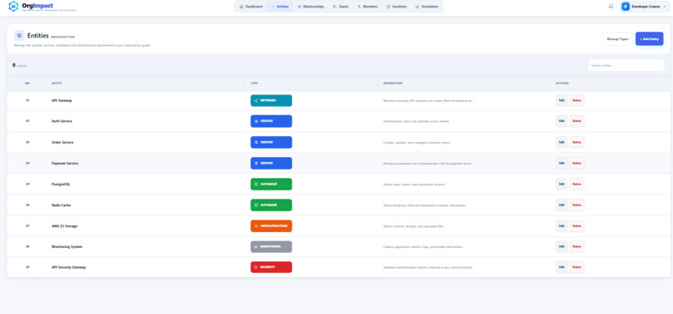Click the SERVICE badge for Order Service
This screenshot has width=673, height=314.
[271, 142]
